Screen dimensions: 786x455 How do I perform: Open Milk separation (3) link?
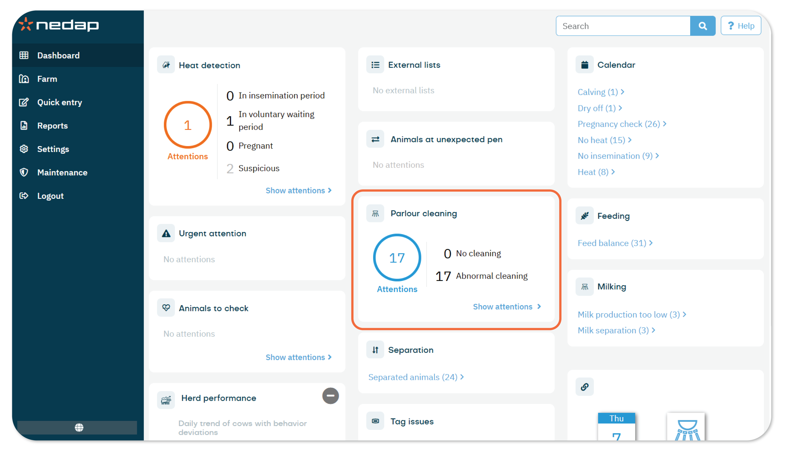pos(616,330)
